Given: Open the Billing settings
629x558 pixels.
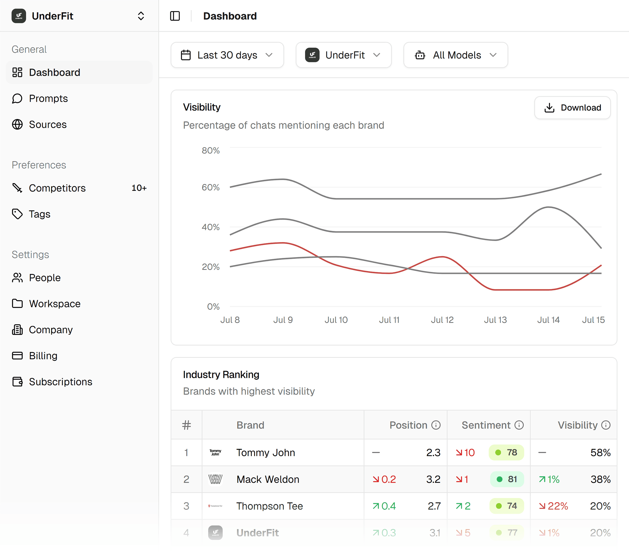Looking at the screenshot, I should 44,355.
